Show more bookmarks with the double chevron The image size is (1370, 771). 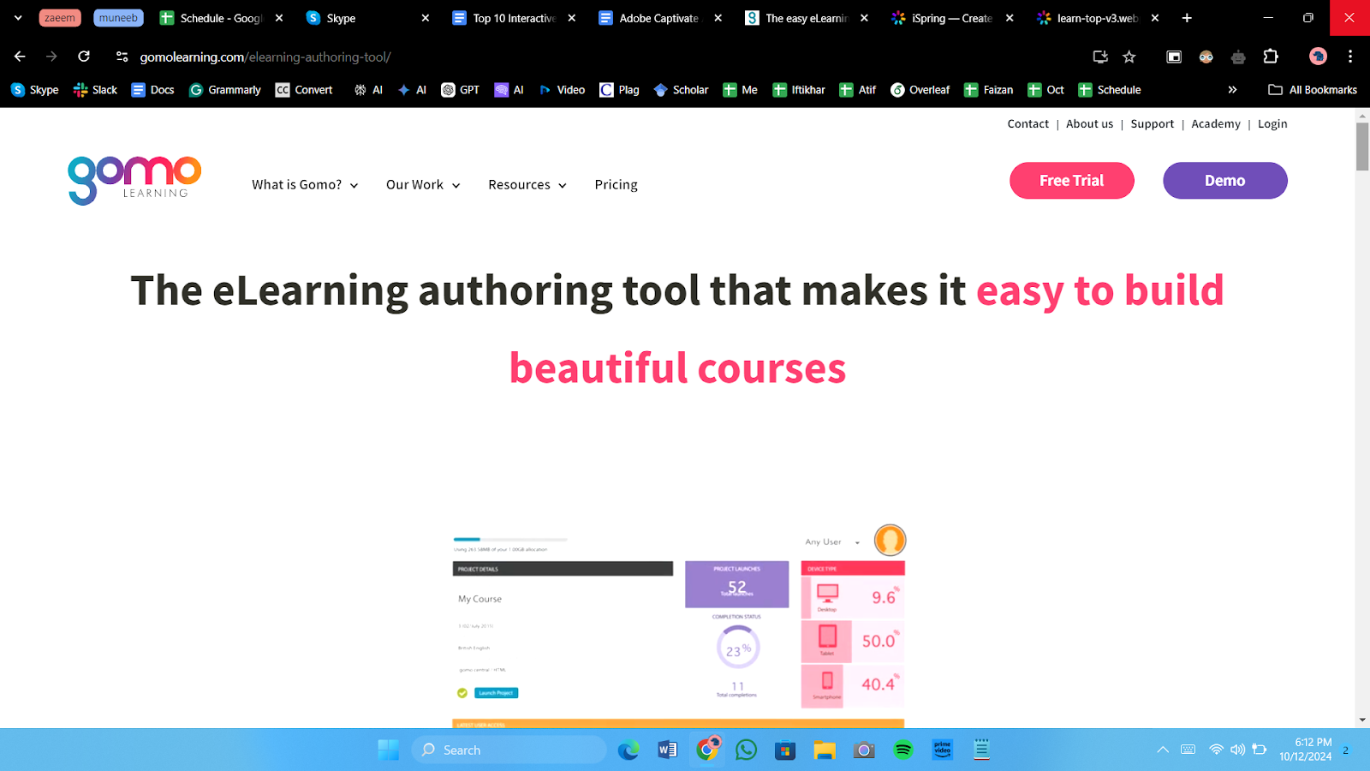coord(1232,90)
